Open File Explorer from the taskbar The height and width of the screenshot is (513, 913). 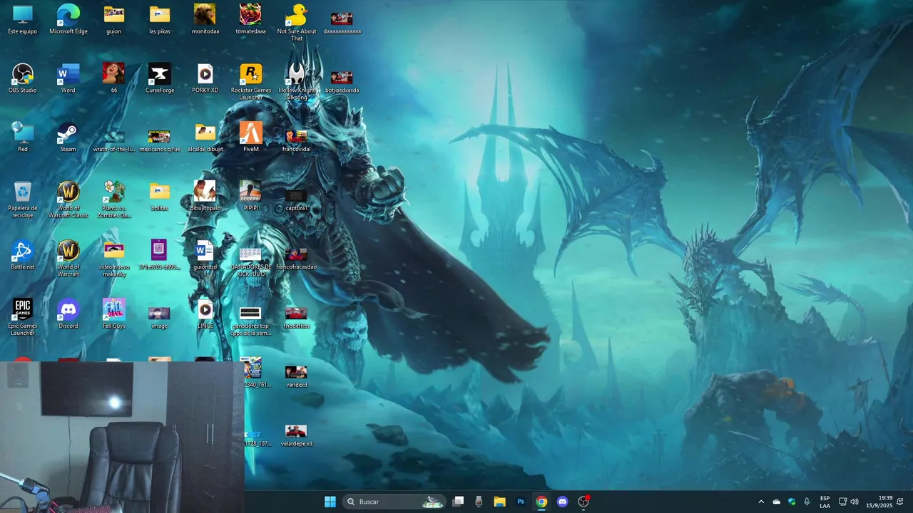pos(500,502)
